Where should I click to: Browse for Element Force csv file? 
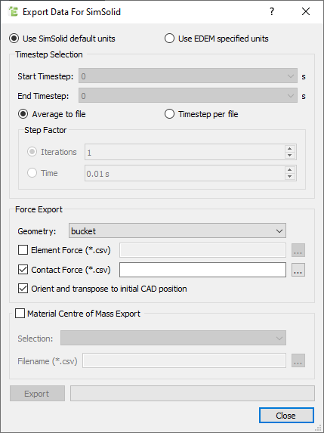(x=298, y=250)
